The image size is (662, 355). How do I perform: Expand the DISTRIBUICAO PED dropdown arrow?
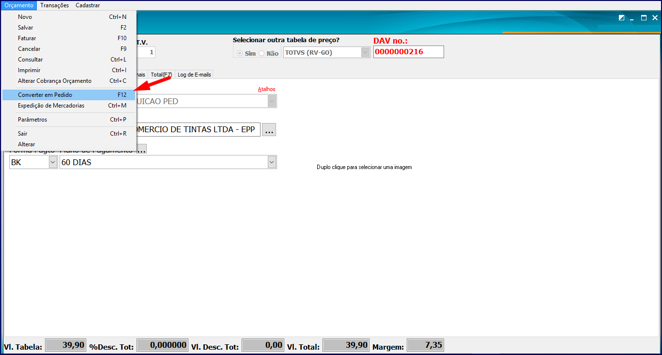pos(272,101)
